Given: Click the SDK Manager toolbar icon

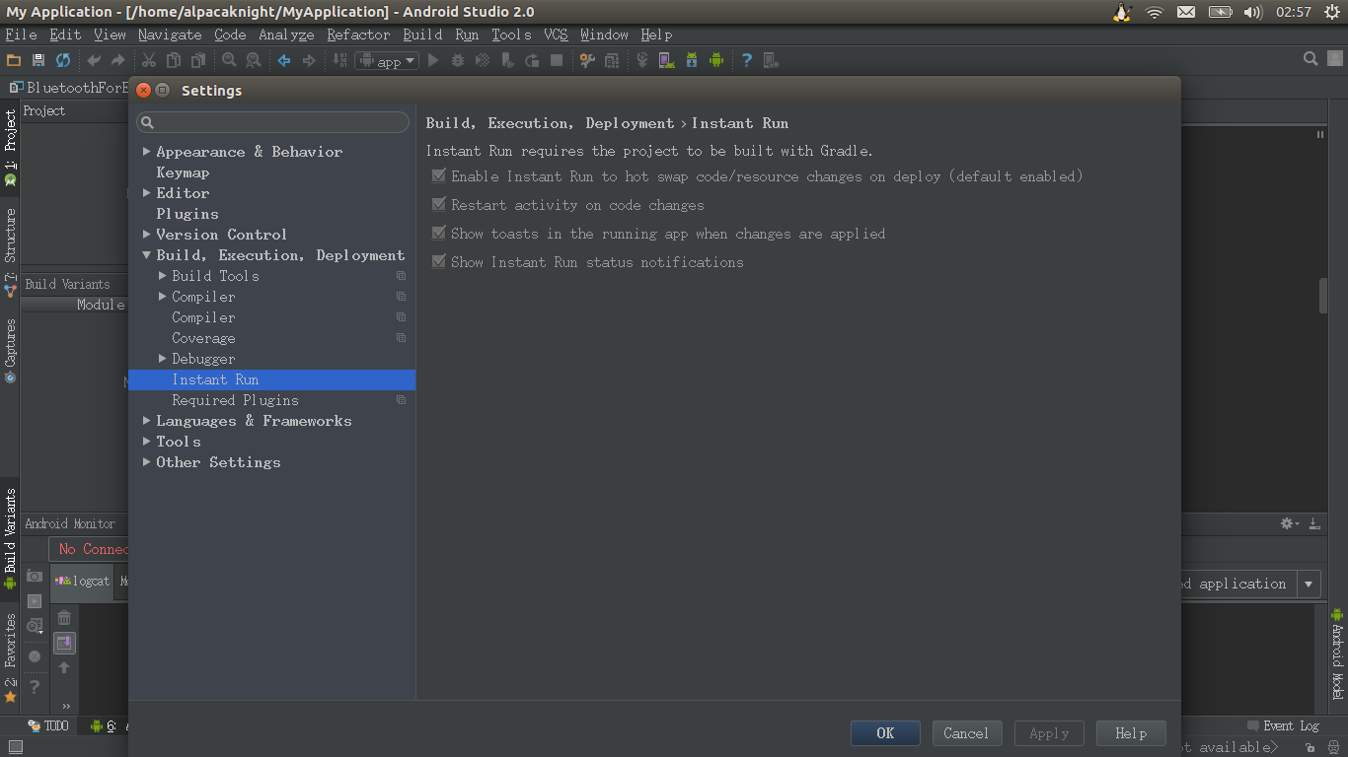Looking at the screenshot, I should pyautogui.click(x=691, y=60).
